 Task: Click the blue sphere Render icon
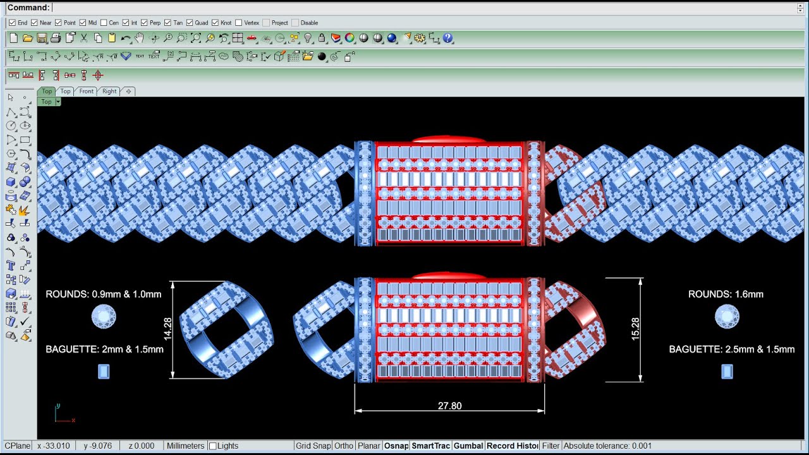coord(392,38)
